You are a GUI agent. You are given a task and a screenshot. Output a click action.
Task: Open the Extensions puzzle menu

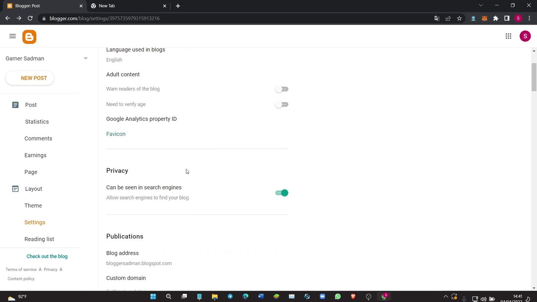(495, 18)
